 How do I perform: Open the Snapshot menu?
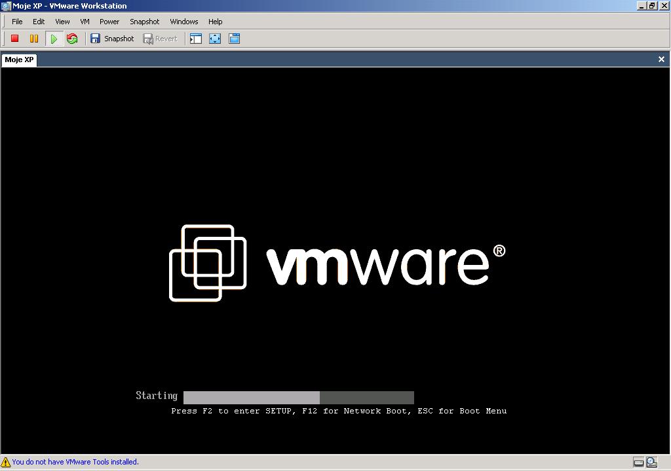click(144, 22)
